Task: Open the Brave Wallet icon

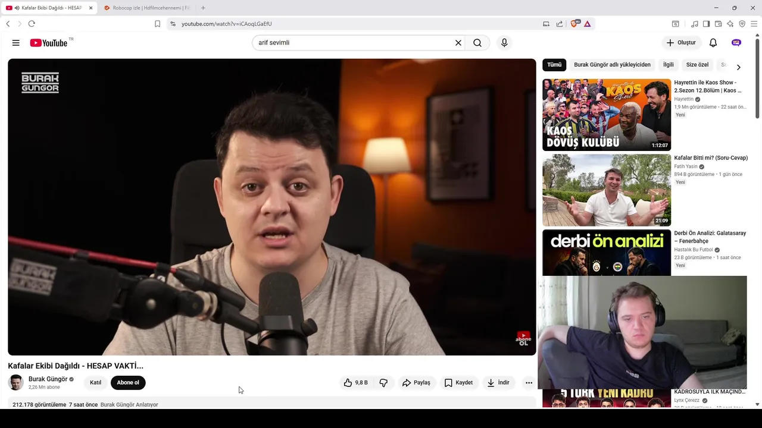Action: (x=718, y=24)
